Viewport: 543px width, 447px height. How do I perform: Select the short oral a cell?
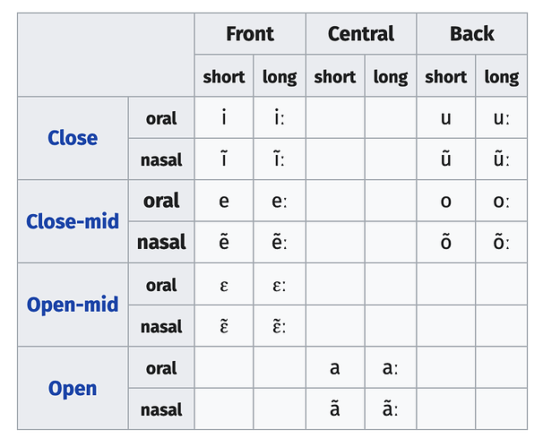tap(335, 367)
